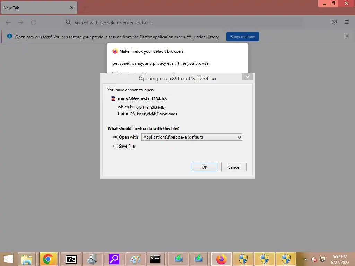Open the purple magnifier search app in taskbar
The width and height of the screenshot is (355, 266).
[114, 259]
